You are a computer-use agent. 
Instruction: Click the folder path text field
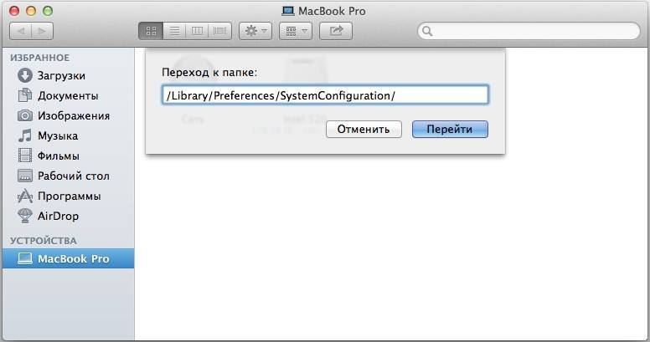click(325, 95)
